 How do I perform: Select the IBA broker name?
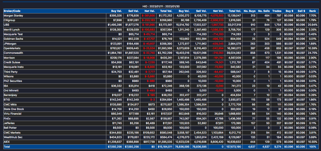[6, 86]
